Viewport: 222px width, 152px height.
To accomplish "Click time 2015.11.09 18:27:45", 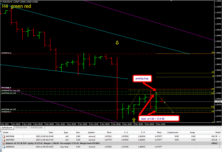I will (x=45, y=140).
